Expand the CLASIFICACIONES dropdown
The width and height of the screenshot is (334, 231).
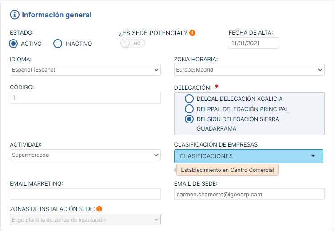pyautogui.click(x=248, y=156)
